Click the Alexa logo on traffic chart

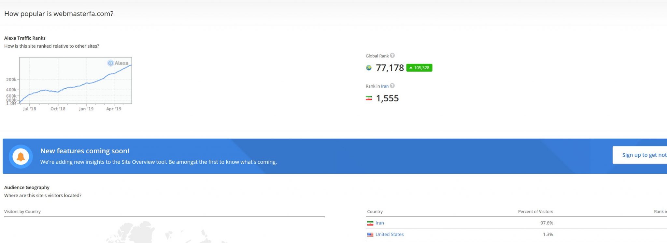click(x=118, y=63)
